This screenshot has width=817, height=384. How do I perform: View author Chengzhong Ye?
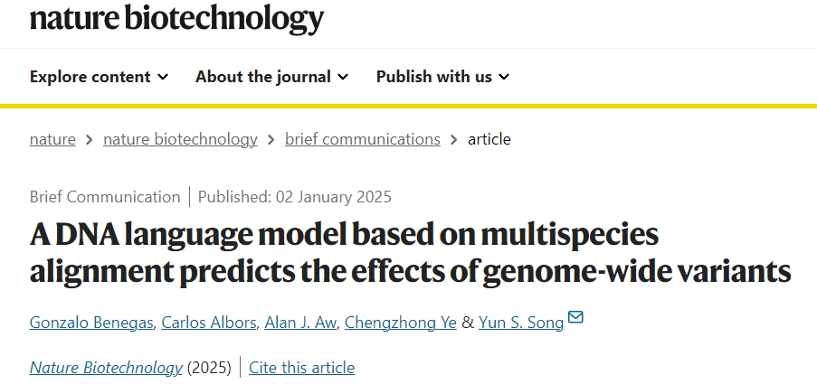(401, 323)
